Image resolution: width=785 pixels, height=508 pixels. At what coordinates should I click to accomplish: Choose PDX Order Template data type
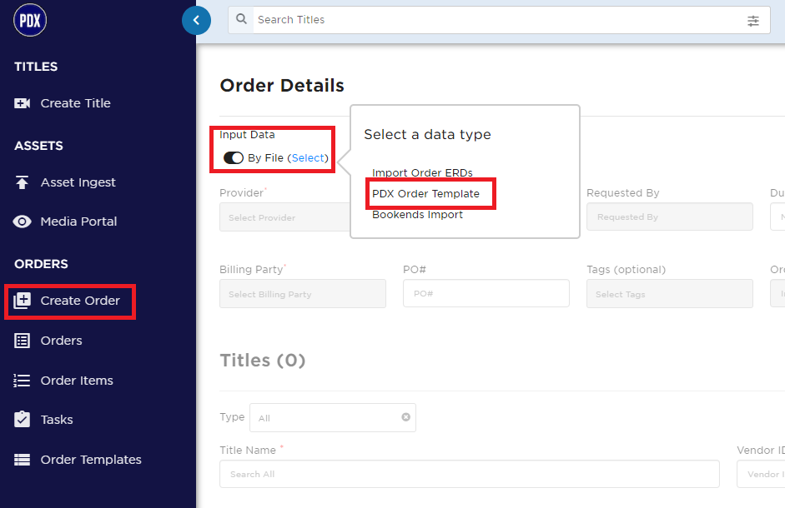coord(426,193)
